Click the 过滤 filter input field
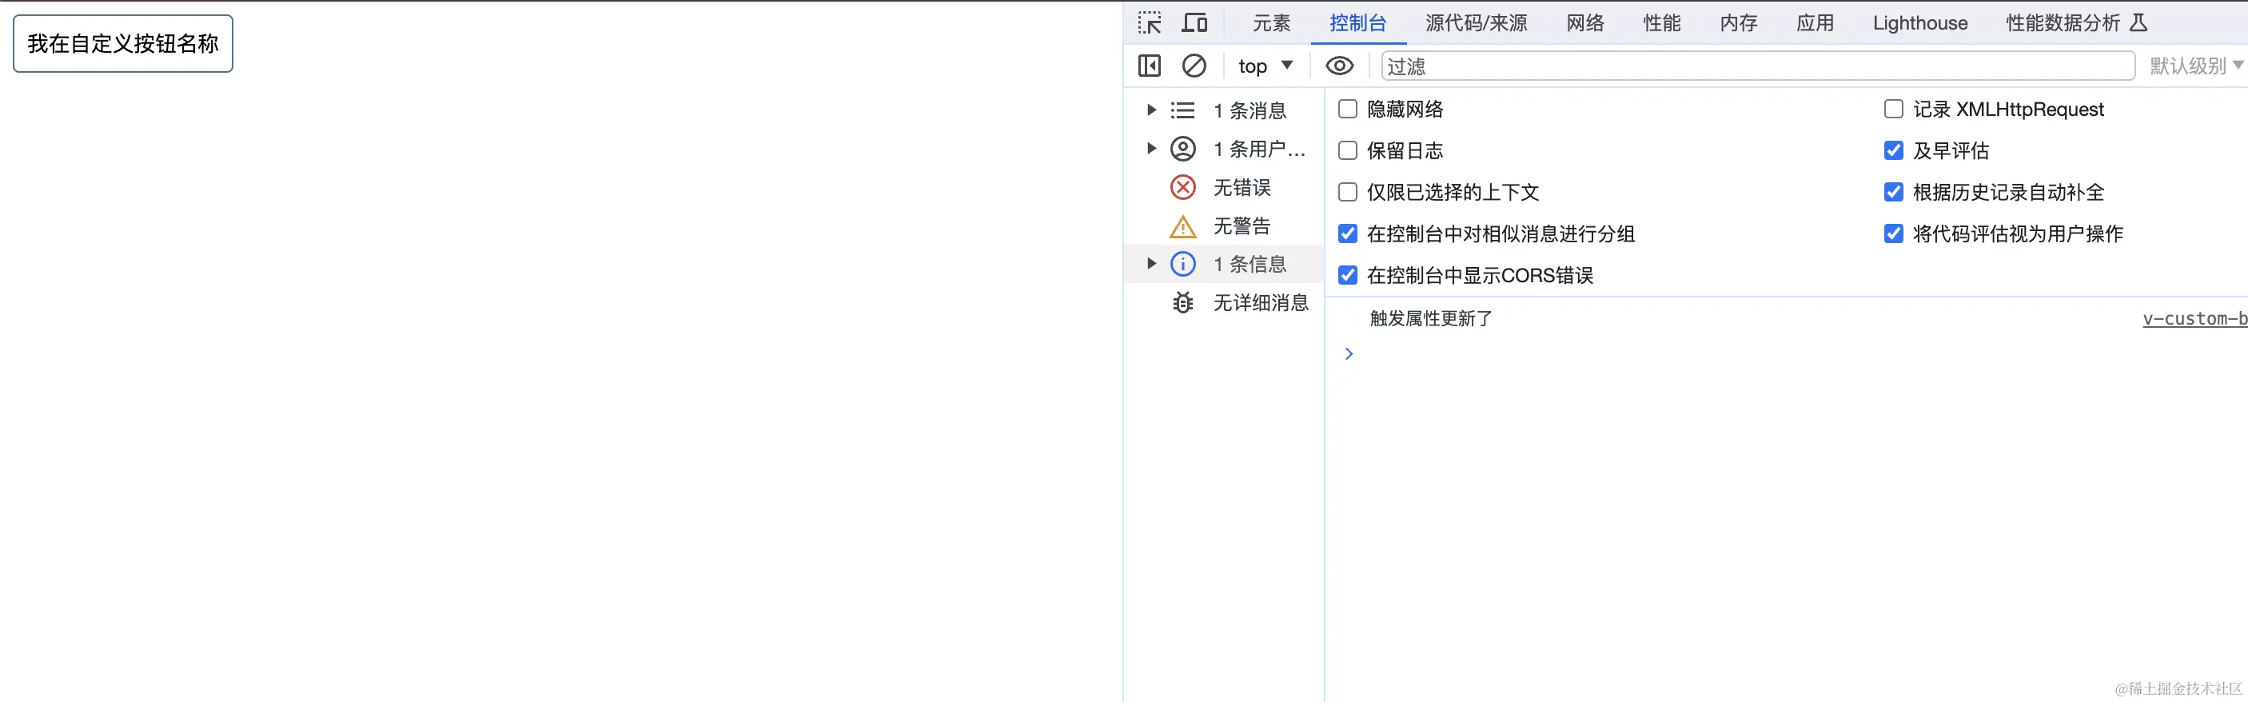Screen dimensions: 2248x702 pos(1759,66)
